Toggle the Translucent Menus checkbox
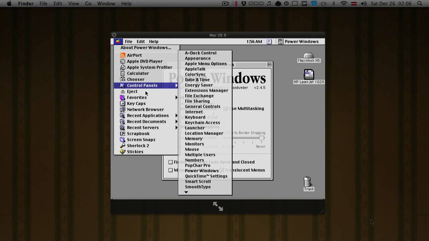This screenshot has width=429, height=241. (222, 170)
